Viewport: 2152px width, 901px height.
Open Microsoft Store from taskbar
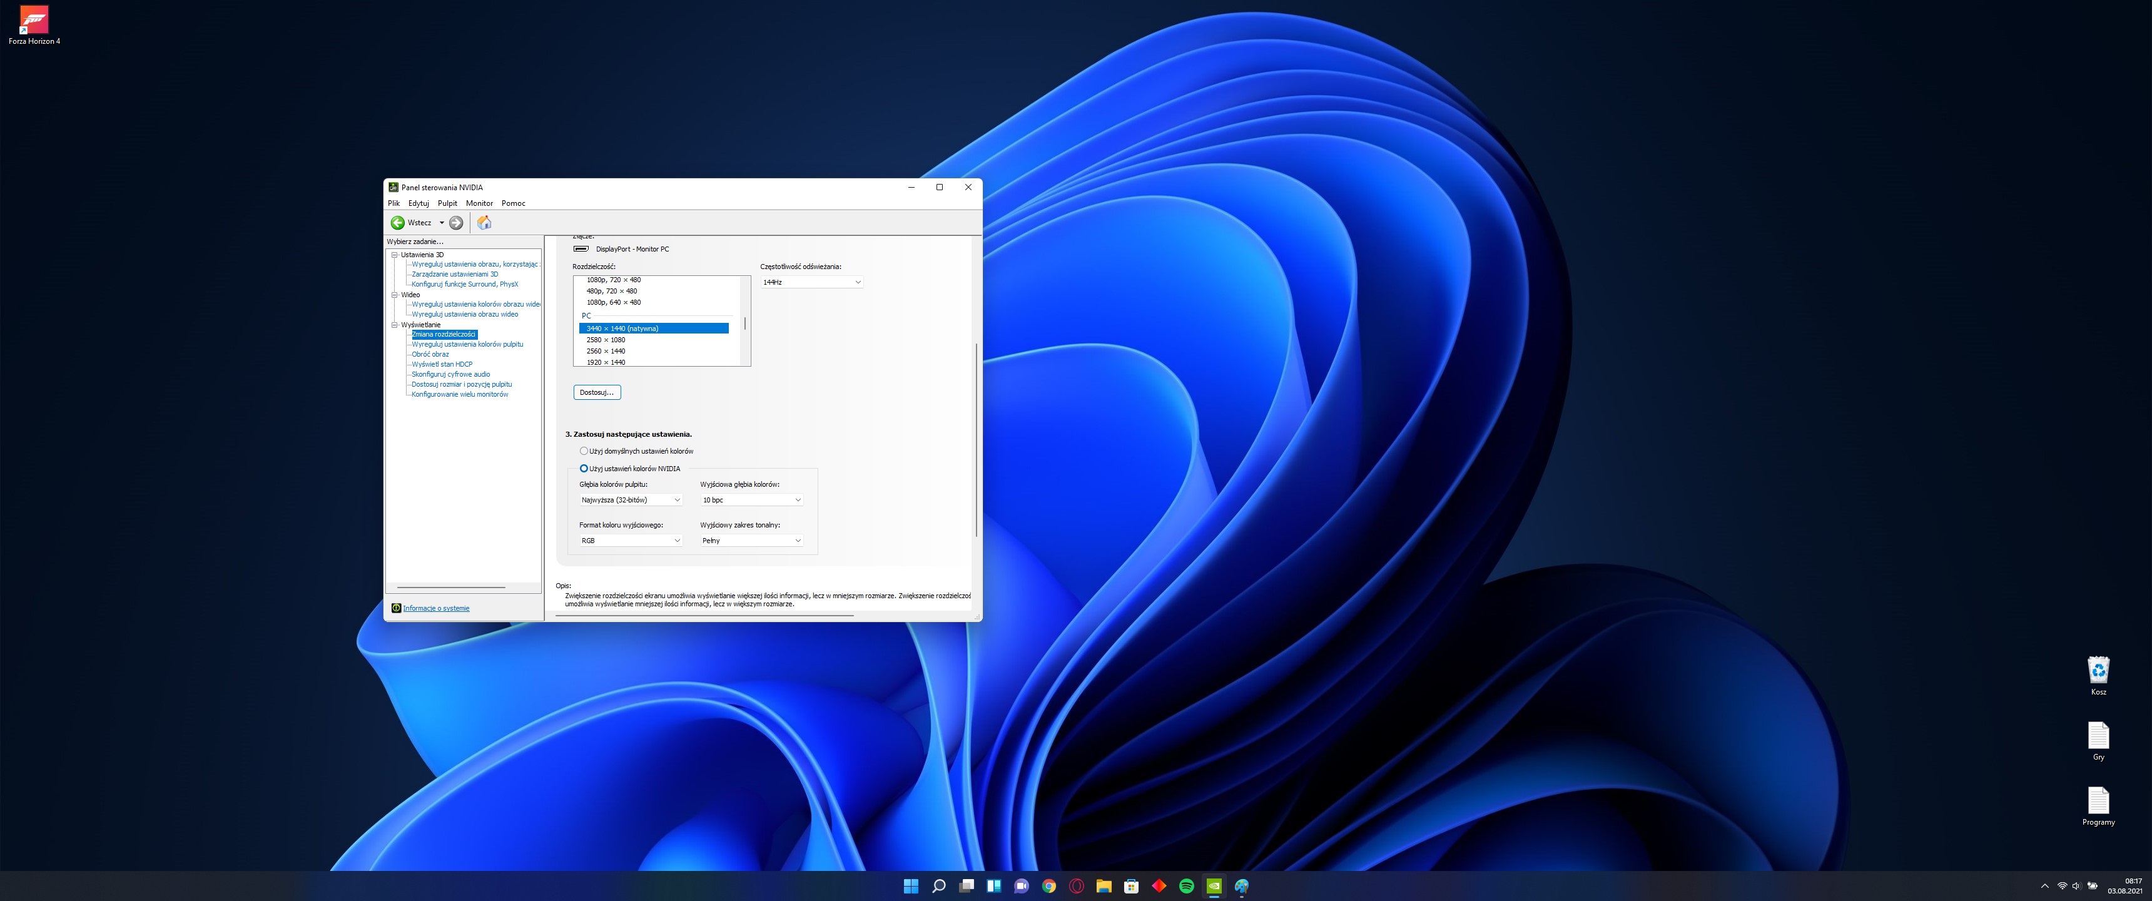1131,886
